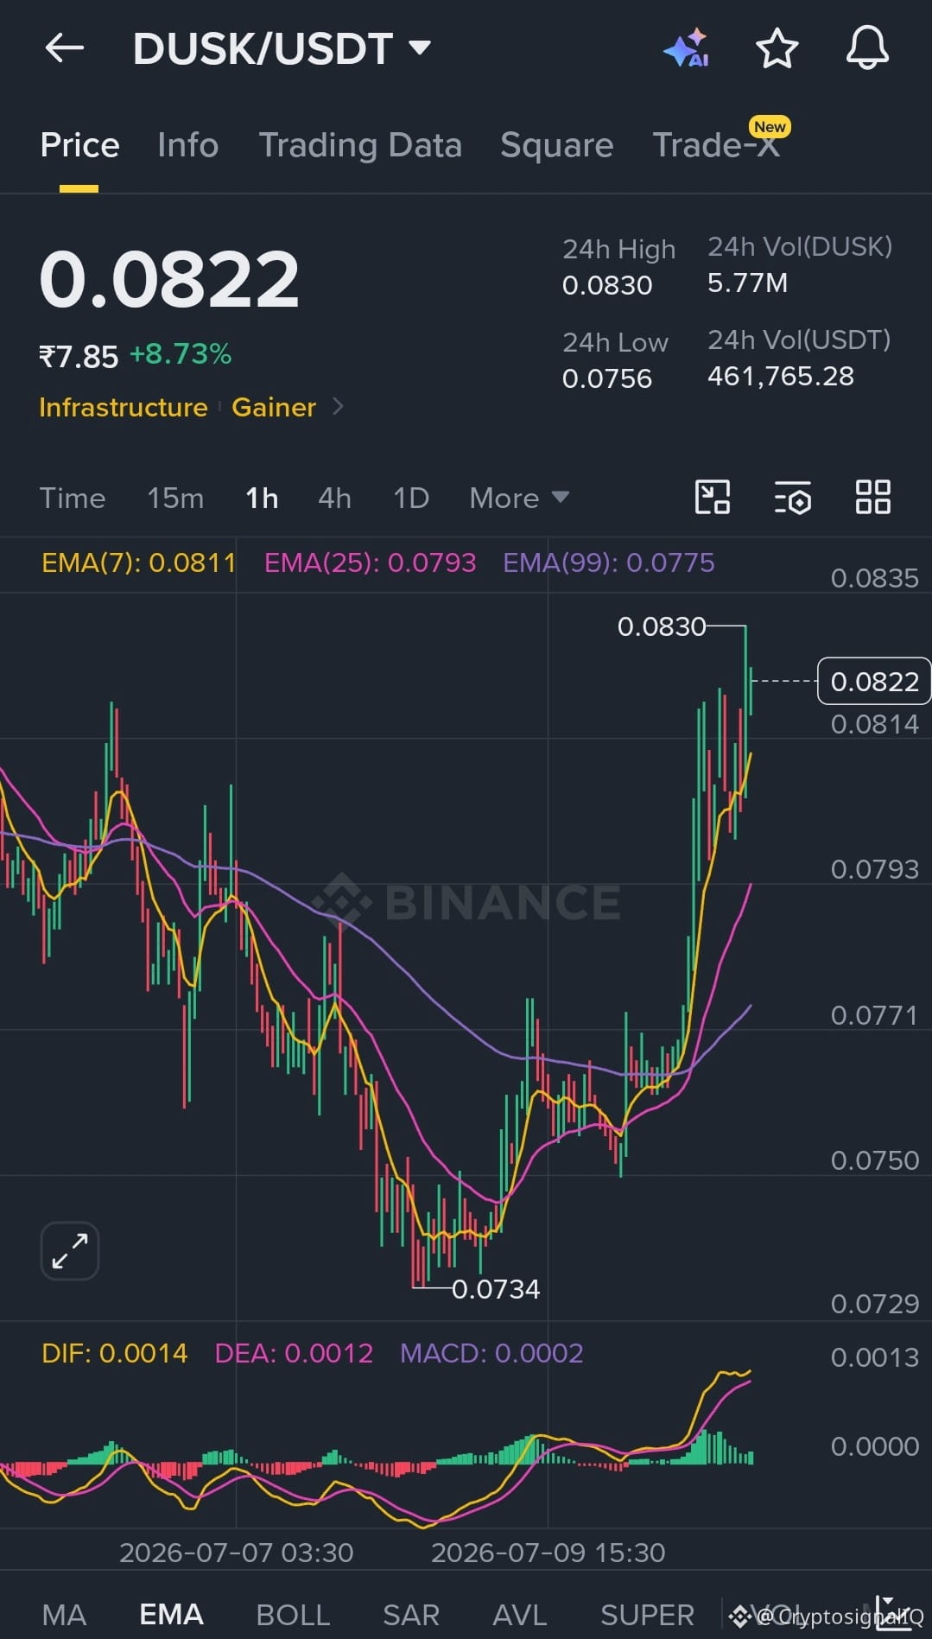Open the DUSK/USDT pair selector dropdown
The height and width of the screenshot is (1639, 932).
[282, 48]
